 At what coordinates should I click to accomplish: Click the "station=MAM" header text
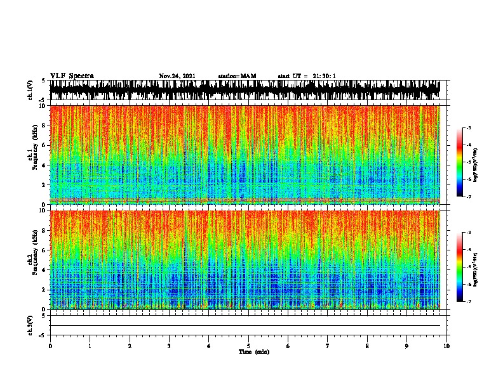(237, 76)
